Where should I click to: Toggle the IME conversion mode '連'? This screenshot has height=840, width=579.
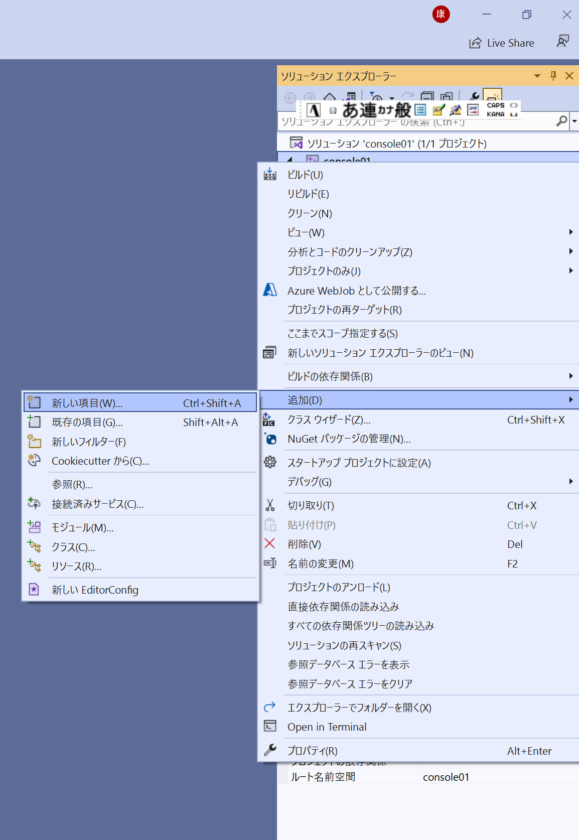367,110
